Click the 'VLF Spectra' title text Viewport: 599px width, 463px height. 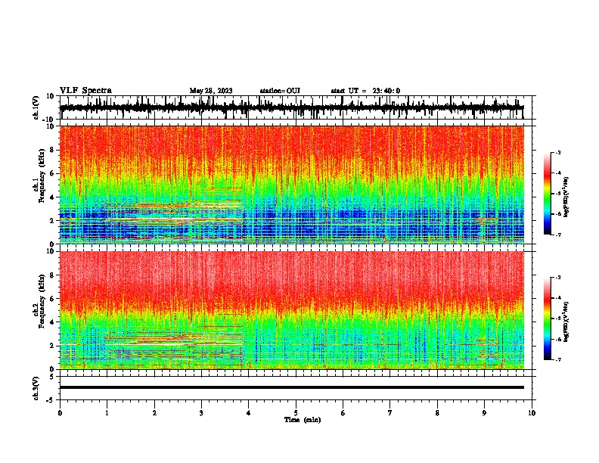click(x=85, y=91)
